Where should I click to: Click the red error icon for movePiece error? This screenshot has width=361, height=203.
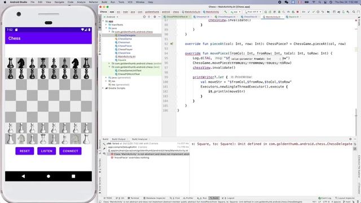[112, 158]
